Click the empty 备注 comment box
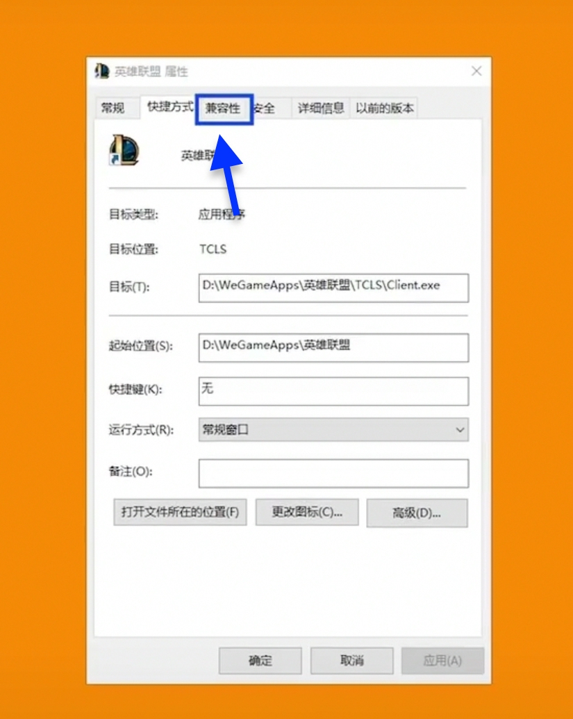 (x=333, y=472)
